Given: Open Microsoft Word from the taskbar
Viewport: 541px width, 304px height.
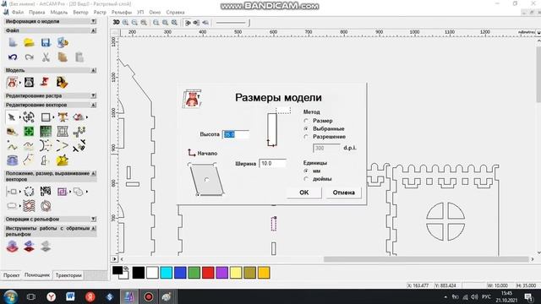Looking at the screenshot, I should tap(70, 296).
